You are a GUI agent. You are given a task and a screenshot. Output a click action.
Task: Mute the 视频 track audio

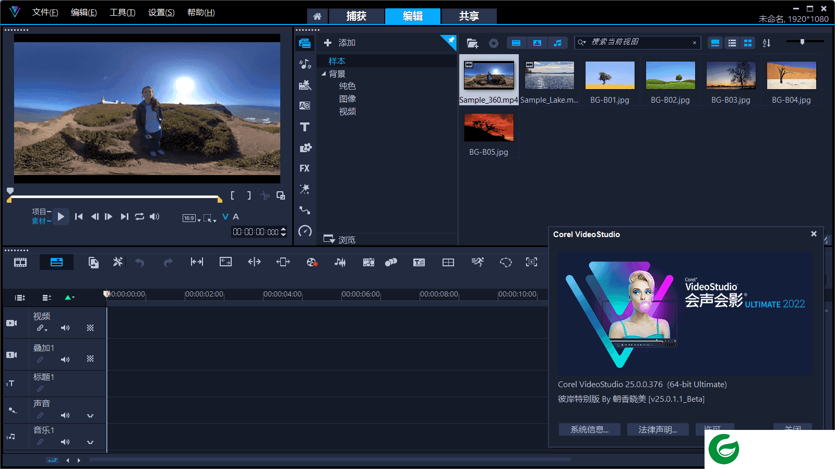coord(65,328)
